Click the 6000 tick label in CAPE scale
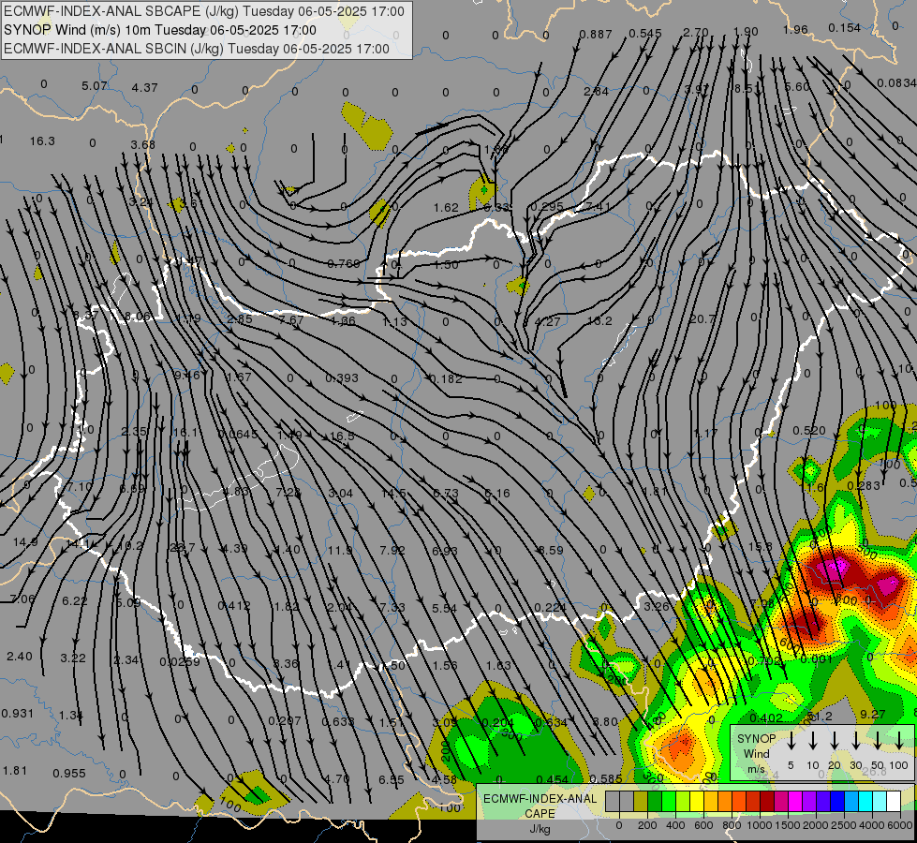 [900, 825]
